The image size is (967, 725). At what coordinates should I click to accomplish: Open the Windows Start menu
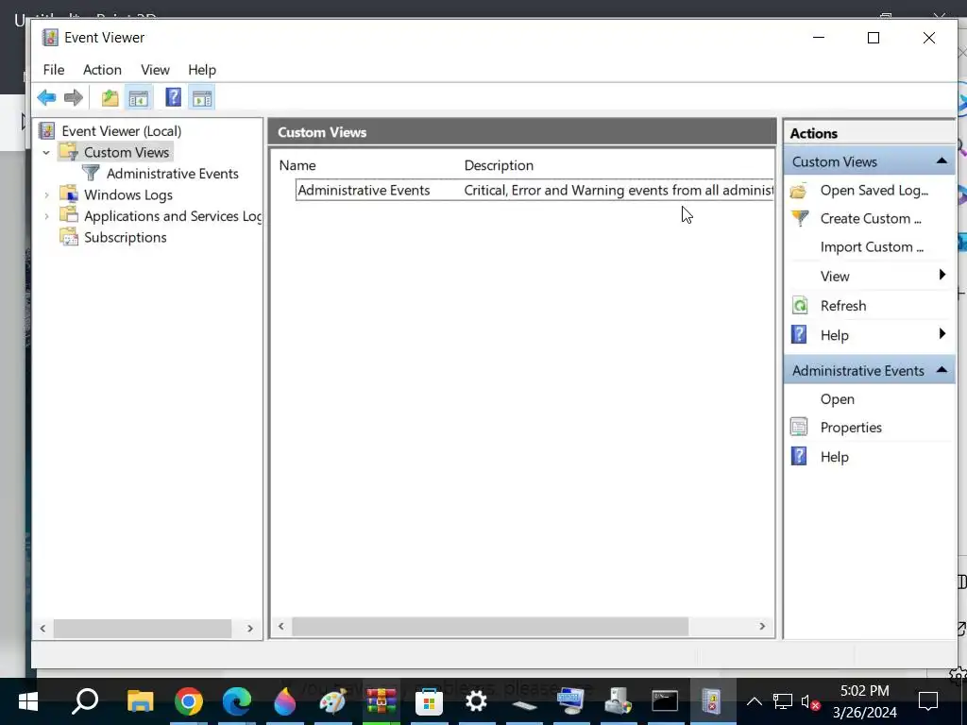point(27,701)
